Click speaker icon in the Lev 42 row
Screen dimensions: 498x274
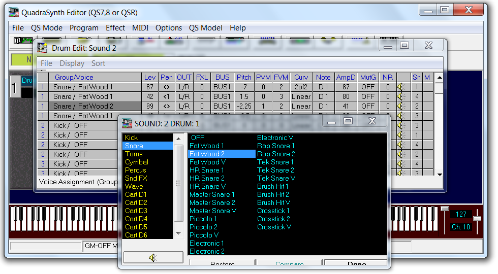pyautogui.click(x=401, y=97)
